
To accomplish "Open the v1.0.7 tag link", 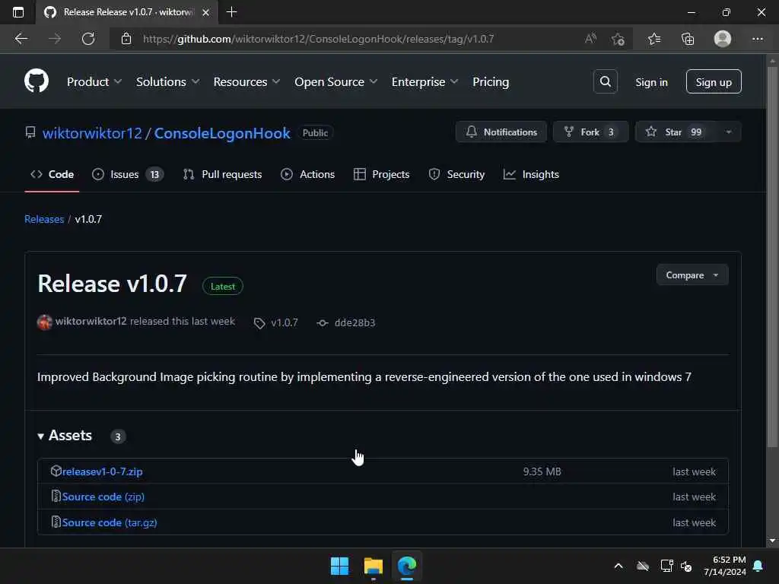I will (285, 322).
